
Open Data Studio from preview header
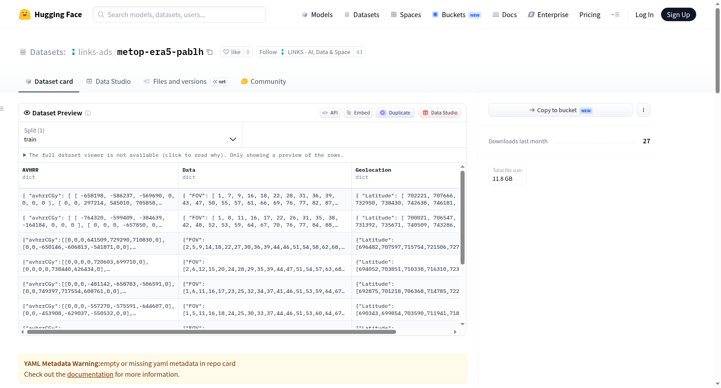440,113
